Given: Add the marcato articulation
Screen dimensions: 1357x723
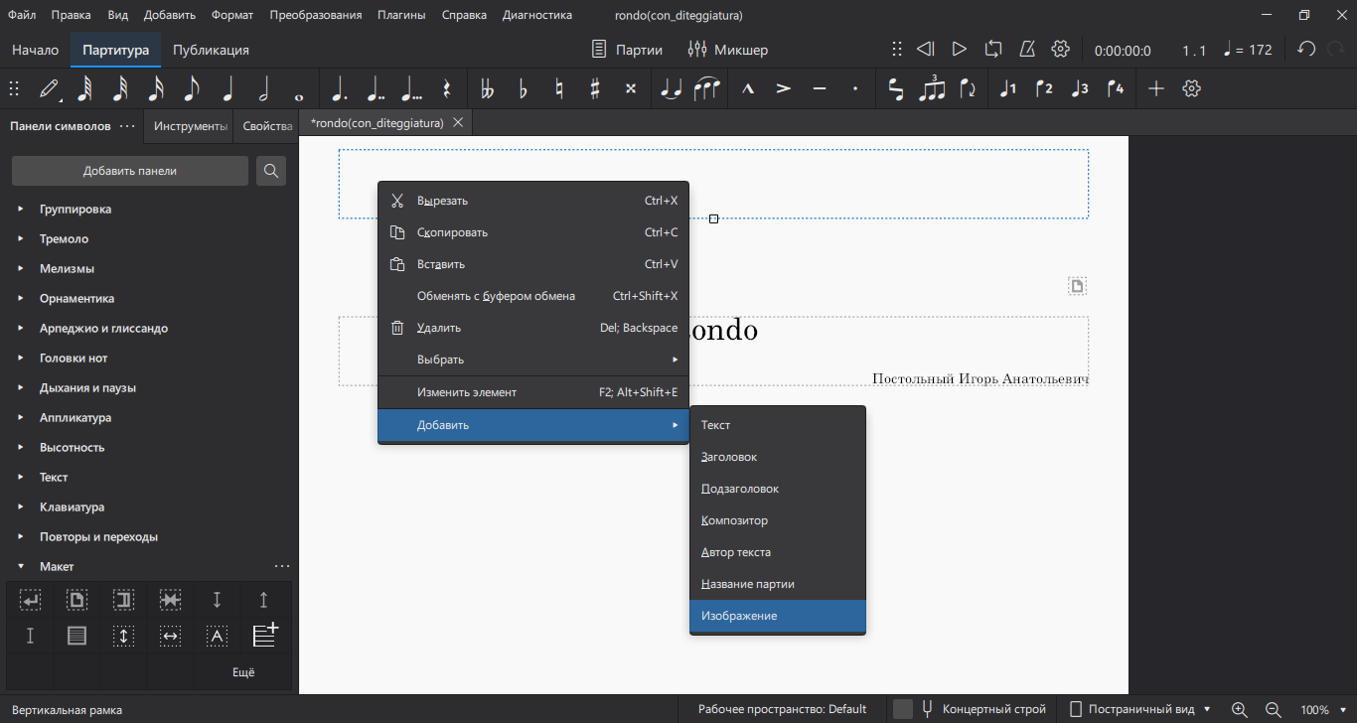Looking at the screenshot, I should coord(748,88).
